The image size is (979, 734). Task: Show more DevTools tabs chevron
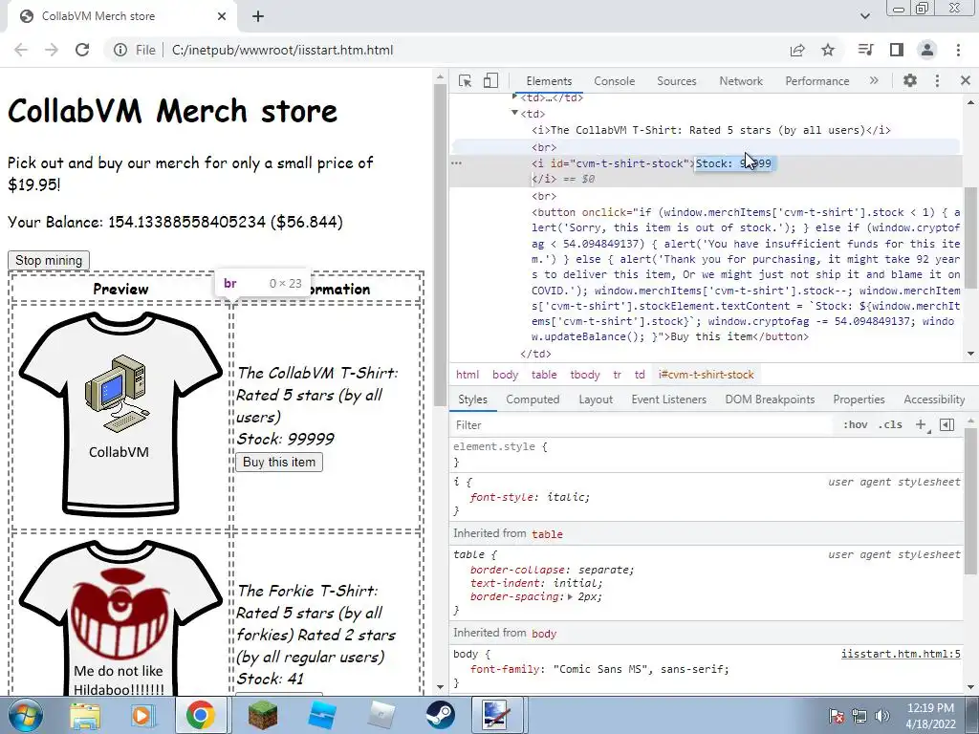(874, 80)
